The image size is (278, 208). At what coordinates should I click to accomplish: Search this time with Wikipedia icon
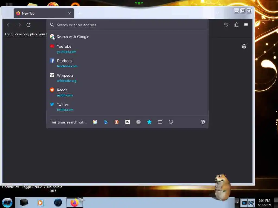pyautogui.click(x=128, y=122)
